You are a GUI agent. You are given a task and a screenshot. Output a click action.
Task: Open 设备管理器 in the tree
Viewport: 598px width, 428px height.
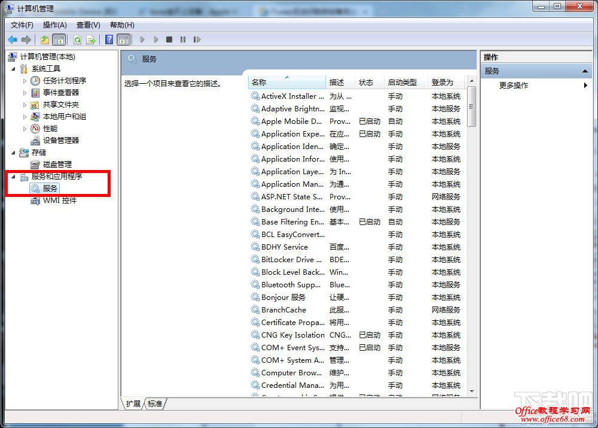tap(60, 141)
